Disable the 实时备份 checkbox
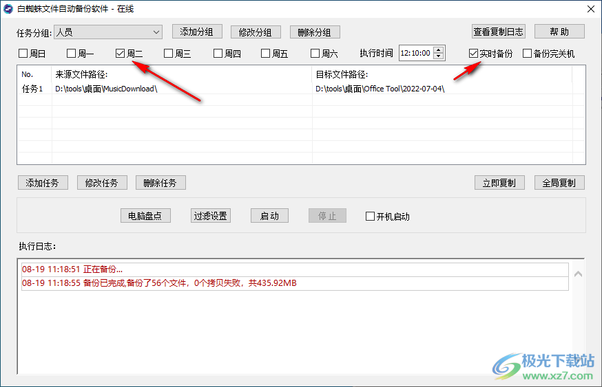602x387 pixels. 473,53
